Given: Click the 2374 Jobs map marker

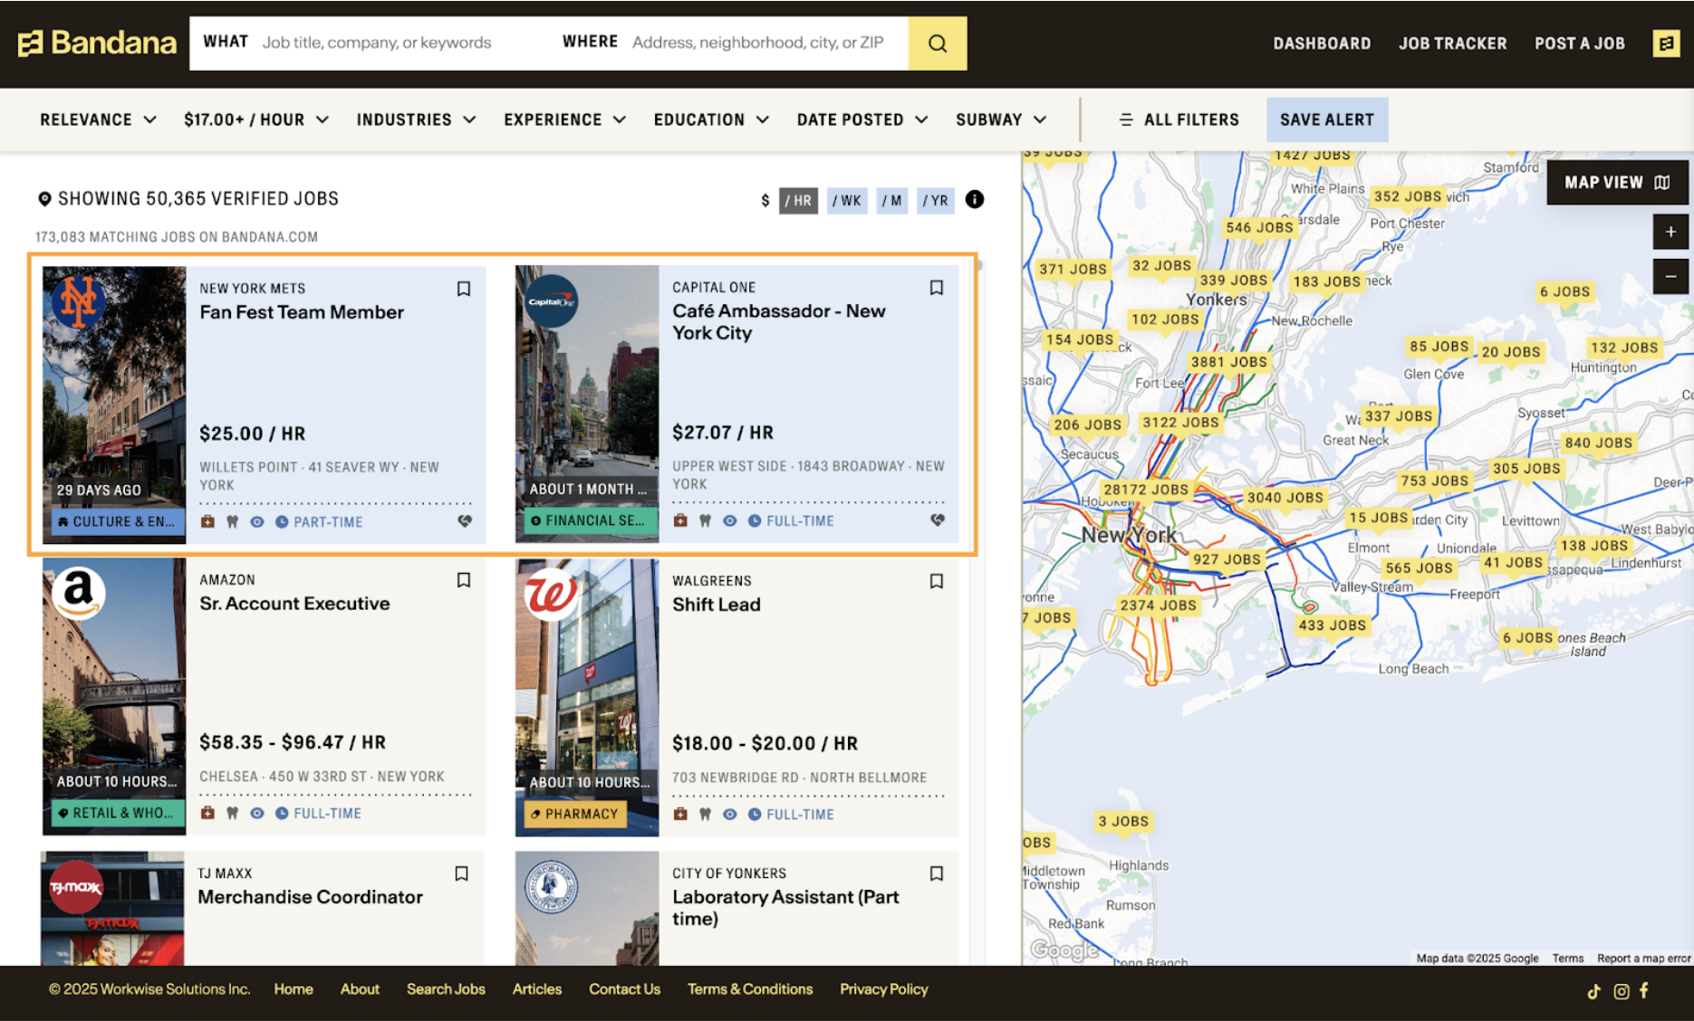Looking at the screenshot, I should click(1158, 606).
